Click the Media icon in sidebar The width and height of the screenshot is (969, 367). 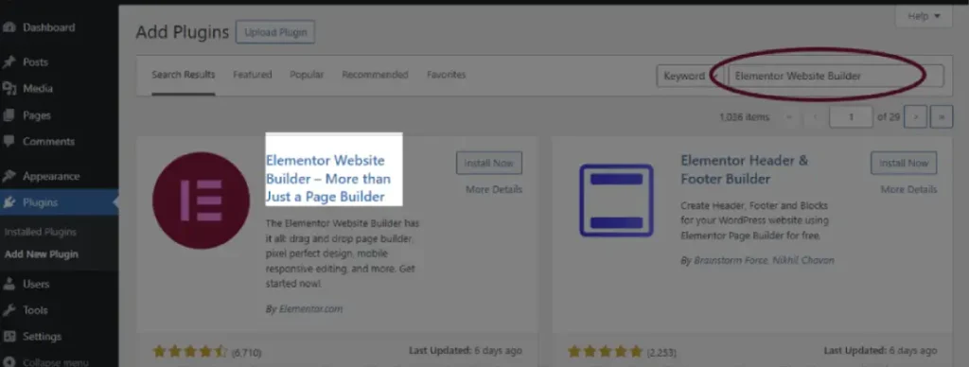click(x=9, y=89)
